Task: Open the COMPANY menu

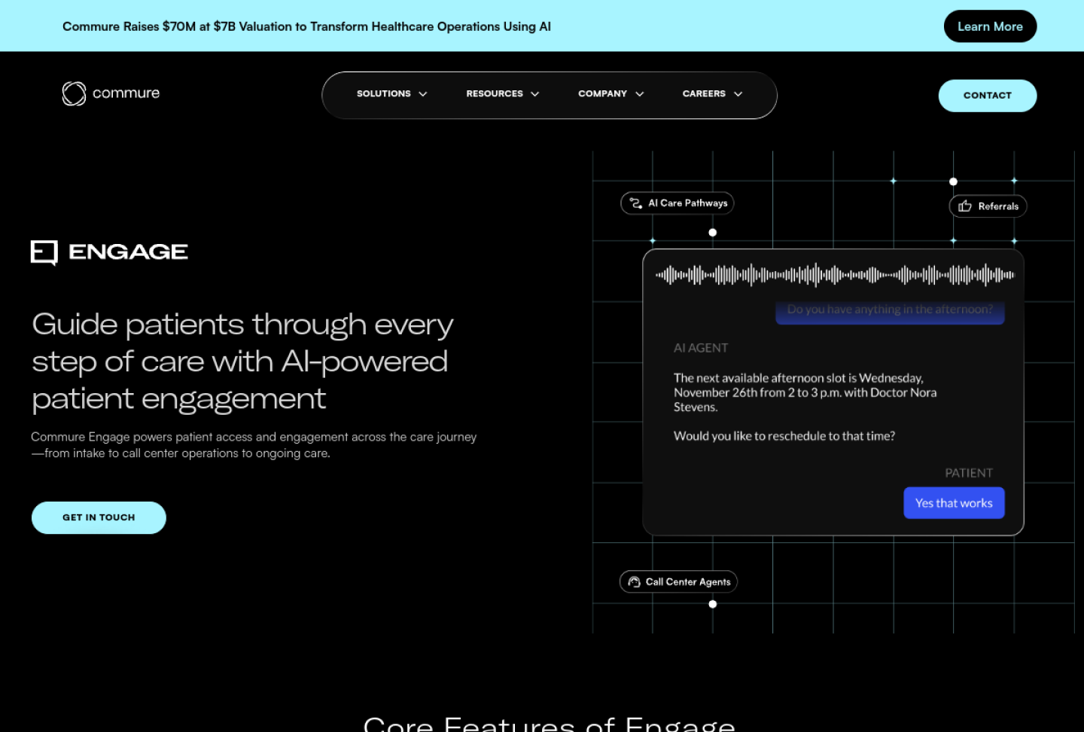Action: pos(602,94)
